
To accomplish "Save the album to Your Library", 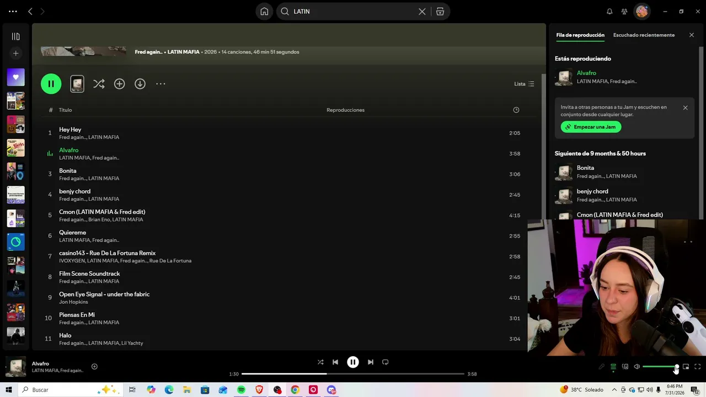I will (x=119, y=84).
